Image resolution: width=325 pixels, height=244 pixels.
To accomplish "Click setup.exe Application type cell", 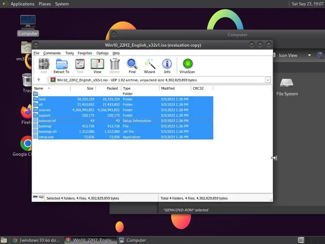I will tap(131, 137).
